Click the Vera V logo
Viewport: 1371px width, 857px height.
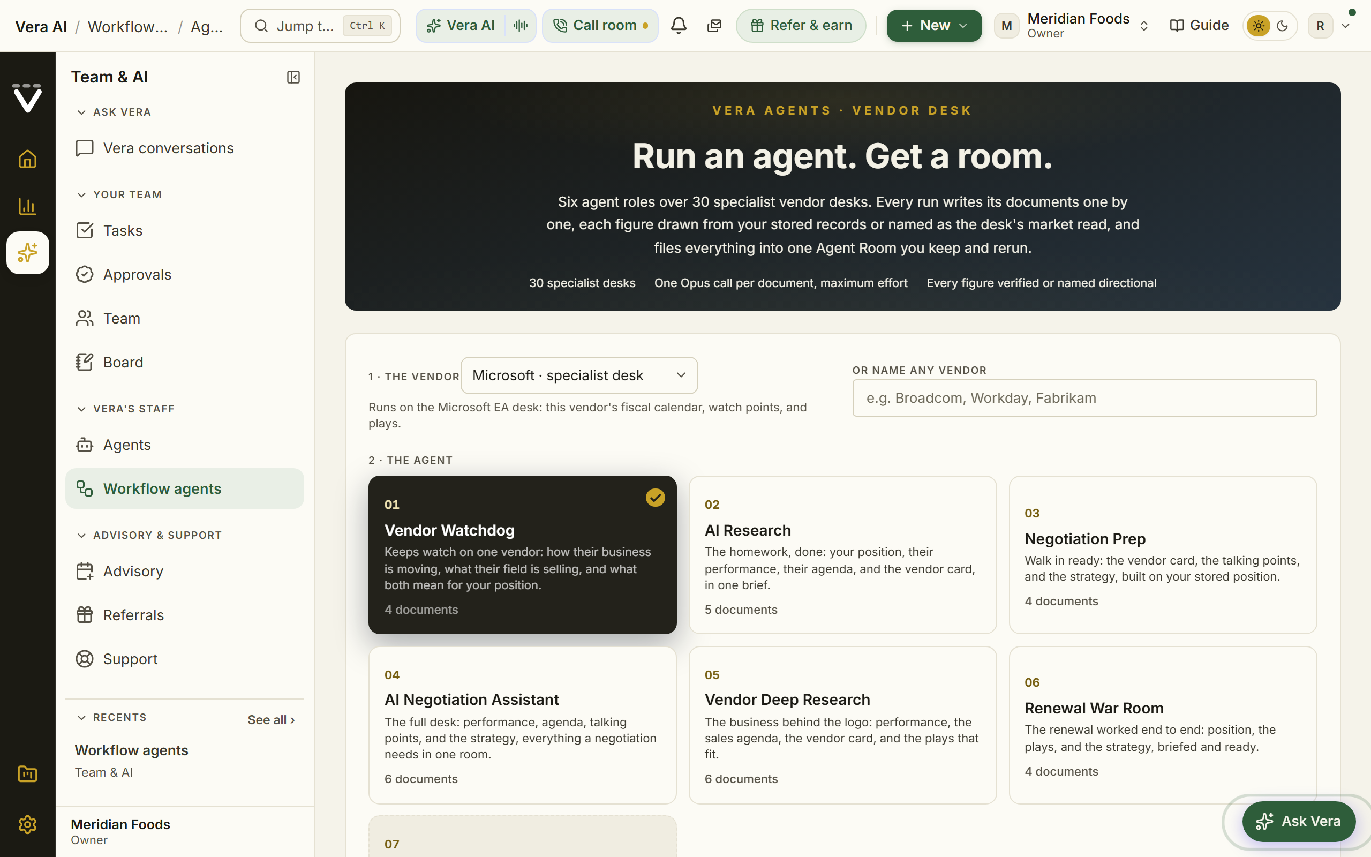point(27,98)
